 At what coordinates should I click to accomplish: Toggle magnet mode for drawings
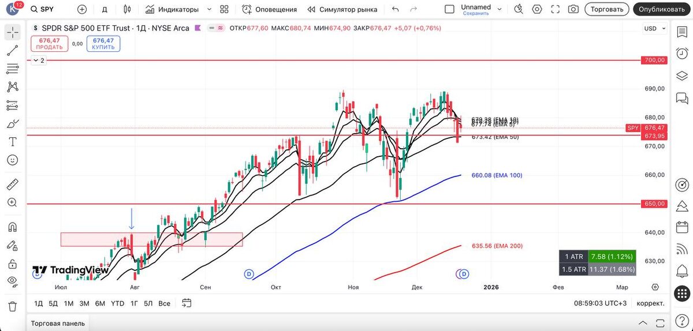(12, 227)
